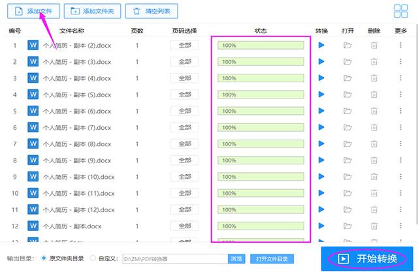Click the row number 10 cell
Screen dimensions: 418x274
click(15, 193)
